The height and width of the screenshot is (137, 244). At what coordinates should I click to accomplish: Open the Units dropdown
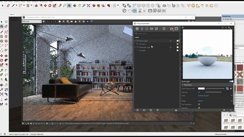tap(215, 96)
